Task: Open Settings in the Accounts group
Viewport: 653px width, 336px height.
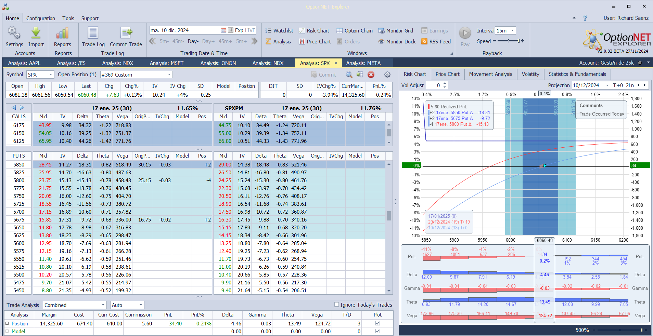Action: (x=14, y=37)
